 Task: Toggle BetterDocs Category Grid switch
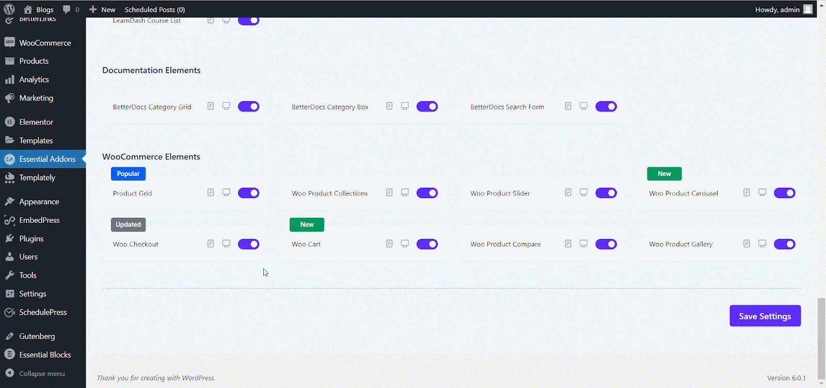click(248, 106)
